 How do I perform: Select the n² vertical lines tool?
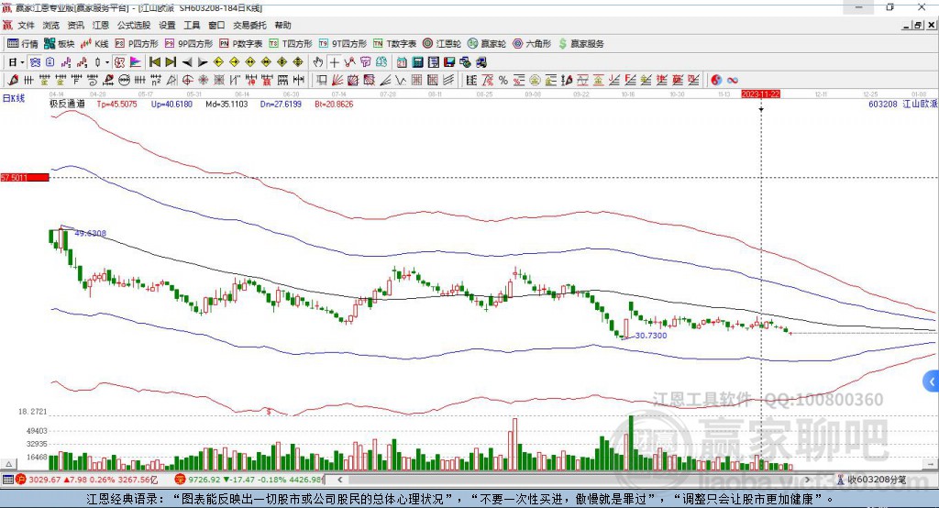click(x=156, y=80)
